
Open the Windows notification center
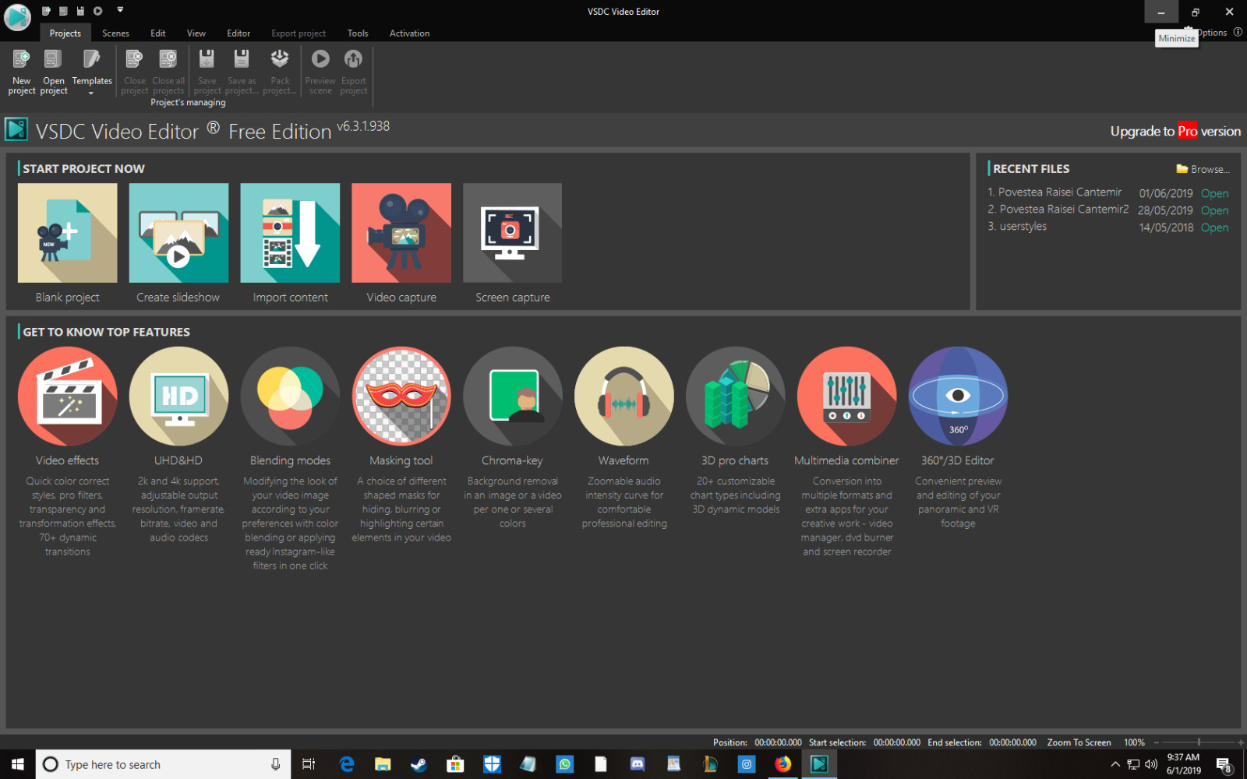[1224, 764]
